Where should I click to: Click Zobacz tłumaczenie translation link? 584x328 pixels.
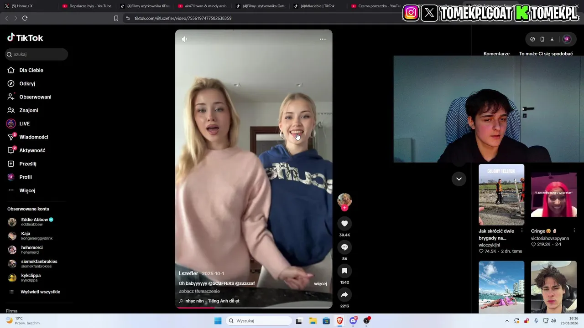[x=199, y=291]
